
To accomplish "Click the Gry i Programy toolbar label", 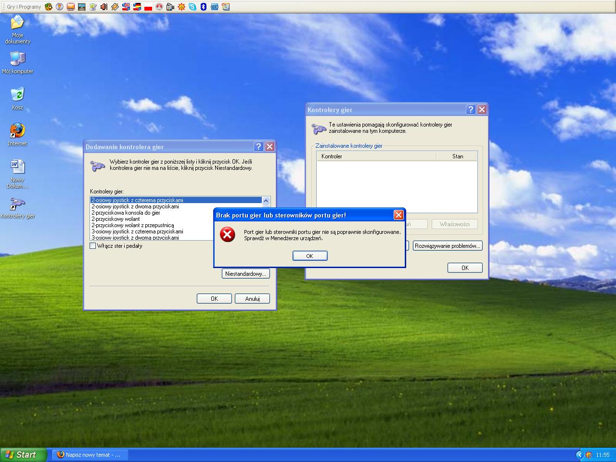I will click(24, 7).
